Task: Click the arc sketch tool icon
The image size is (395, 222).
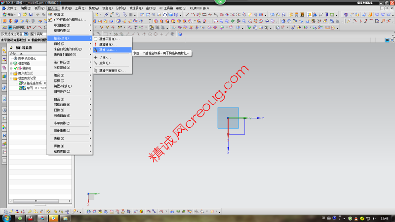Action: click(40, 27)
